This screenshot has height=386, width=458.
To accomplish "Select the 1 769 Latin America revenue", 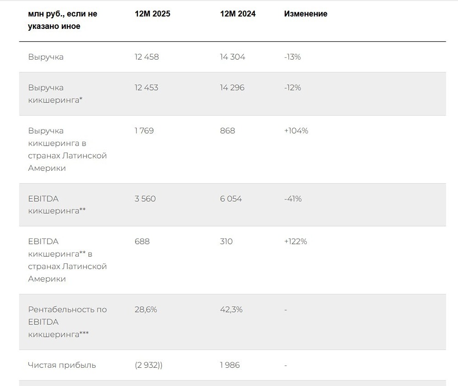I will (144, 131).
